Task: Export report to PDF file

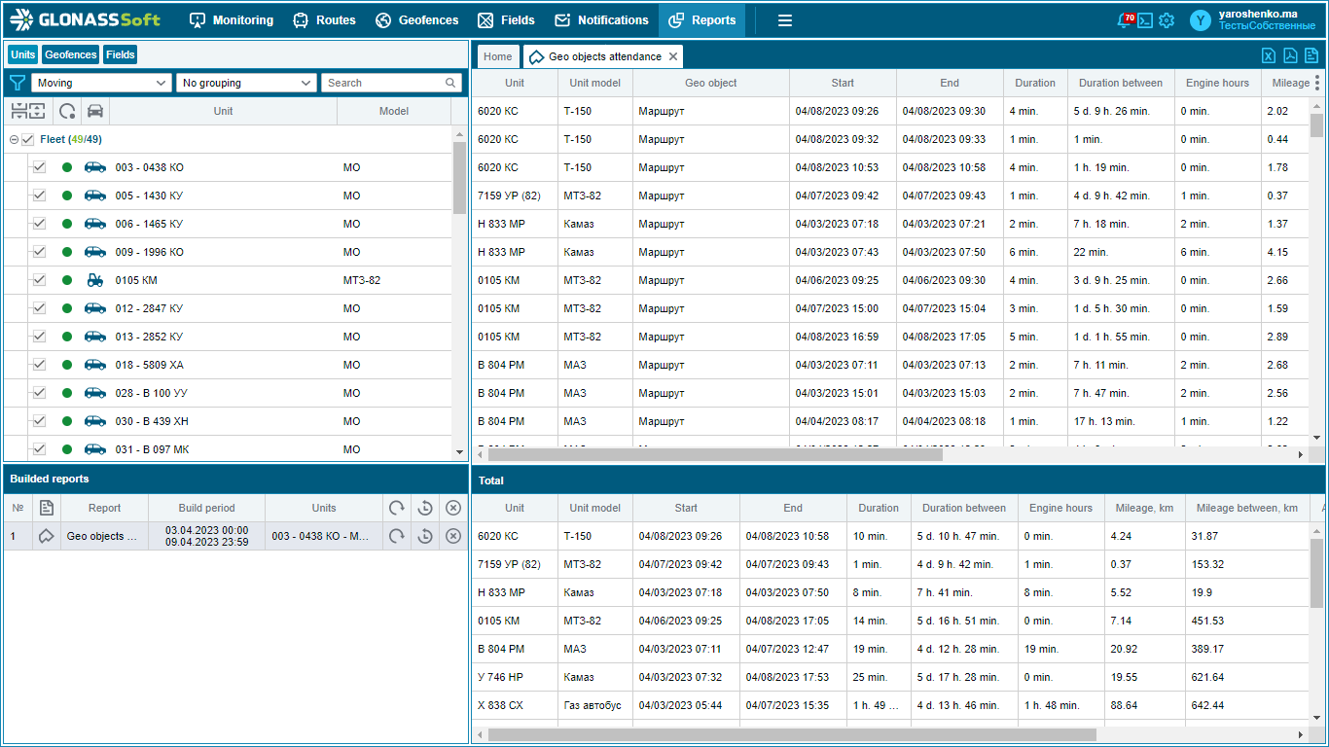Action: click(x=1290, y=55)
